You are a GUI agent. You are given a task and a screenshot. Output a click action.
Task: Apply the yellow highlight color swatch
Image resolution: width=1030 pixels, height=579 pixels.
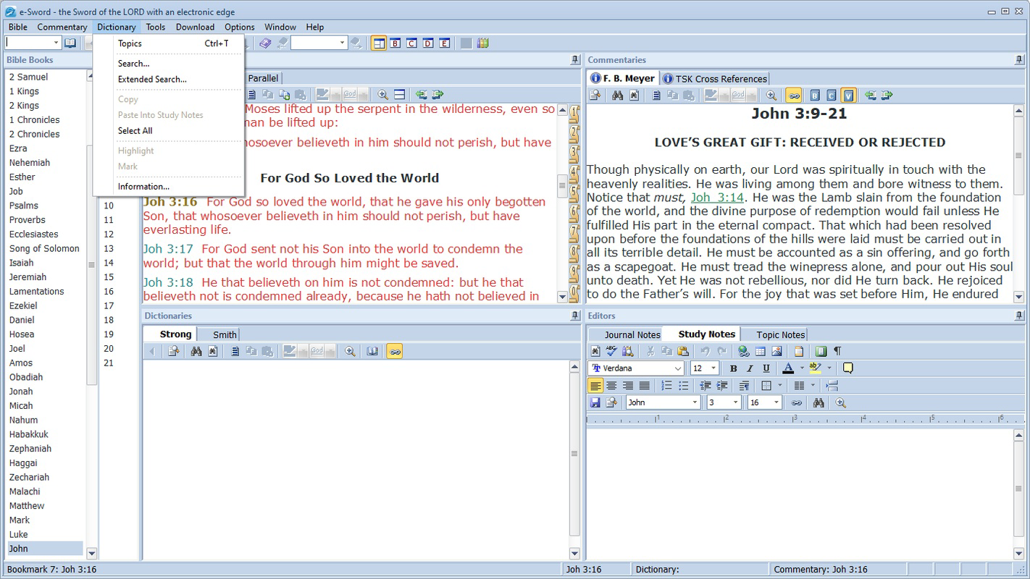click(x=815, y=368)
